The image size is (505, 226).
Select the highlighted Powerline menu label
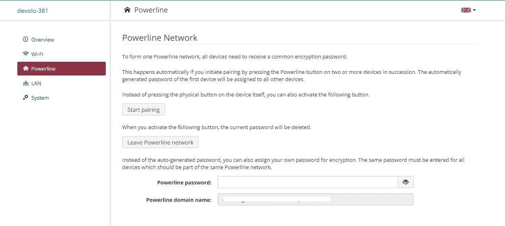[x=43, y=69]
